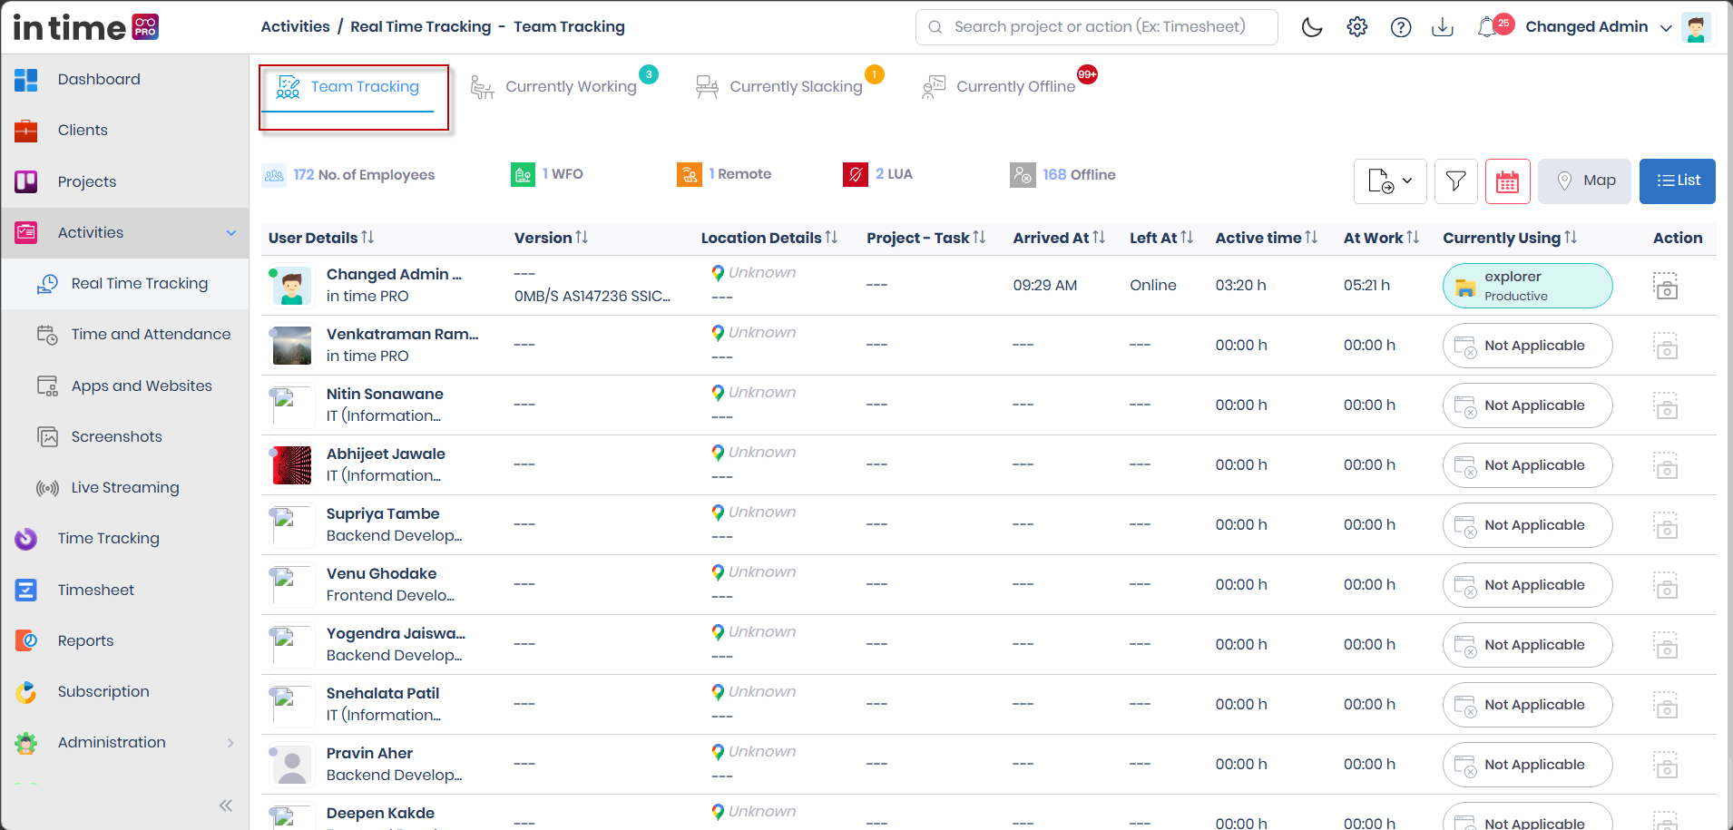Open screenshot action for Nitin Sonawane row
Viewport: 1733px width, 830px height.
coord(1666,405)
